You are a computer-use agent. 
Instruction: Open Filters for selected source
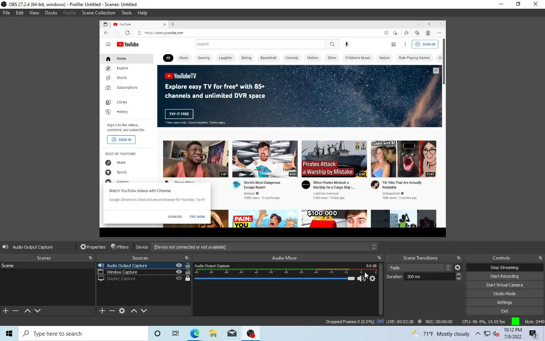click(120, 247)
